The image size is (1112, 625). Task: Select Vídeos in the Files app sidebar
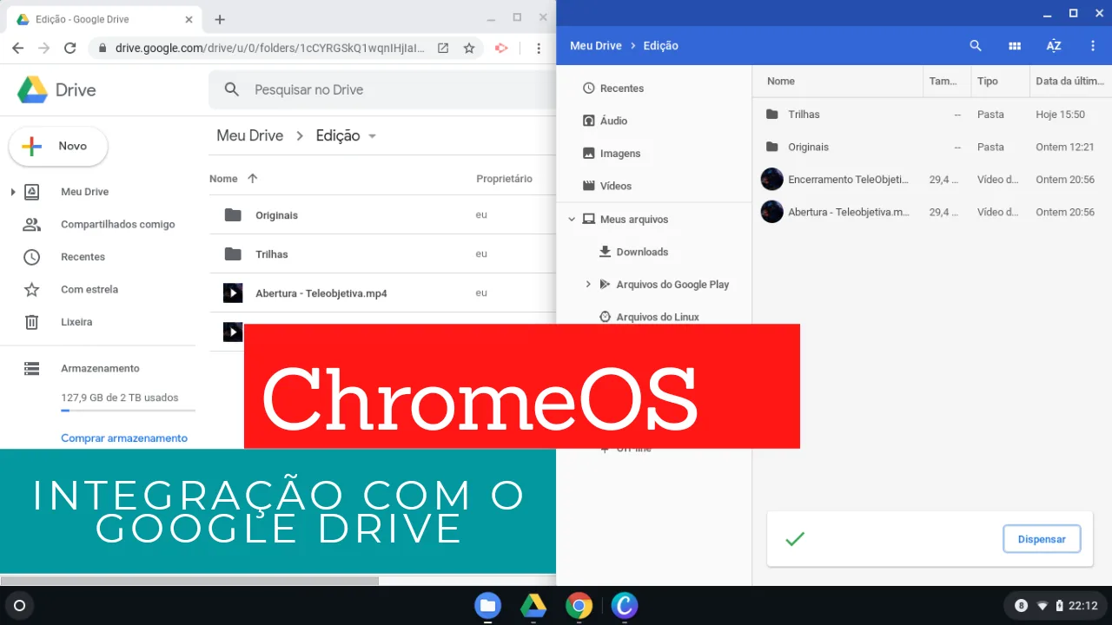(x=616, y=186)
